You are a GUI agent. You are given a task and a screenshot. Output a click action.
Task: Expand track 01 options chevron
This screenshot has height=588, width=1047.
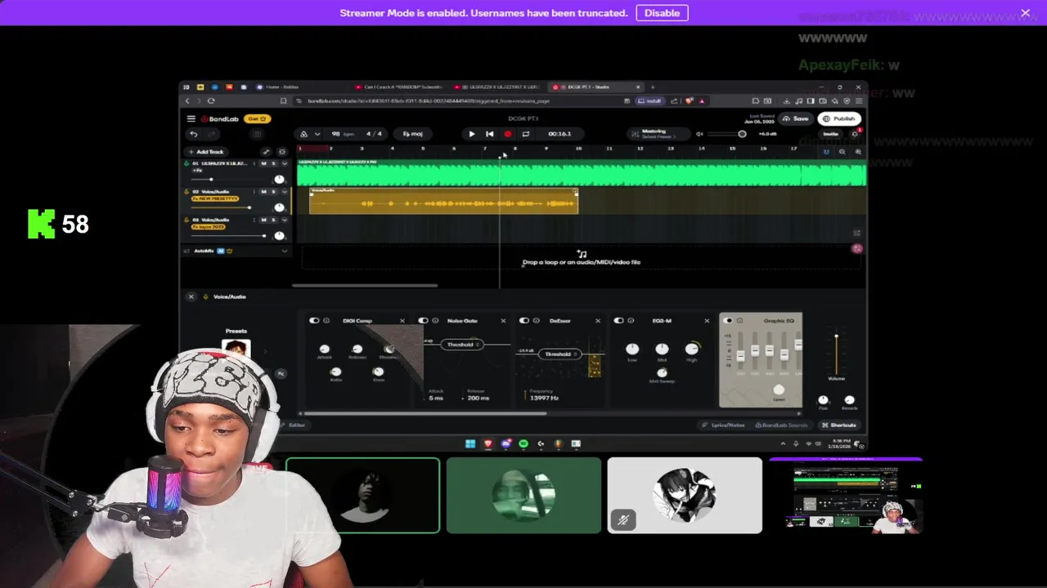click(284, 163)
